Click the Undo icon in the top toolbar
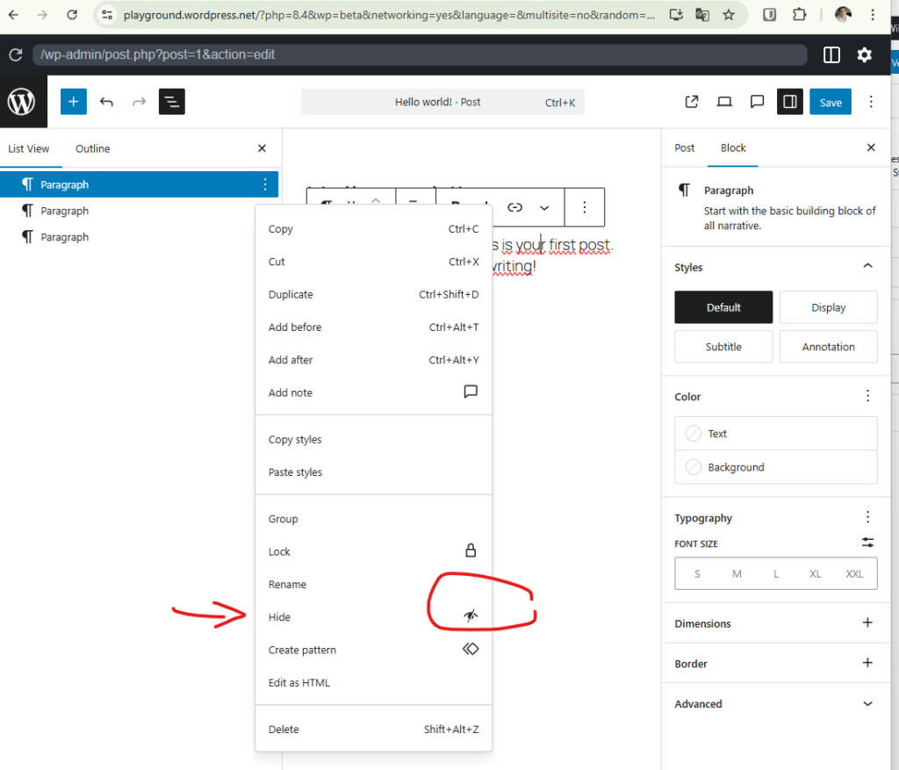 click(106, 102)
